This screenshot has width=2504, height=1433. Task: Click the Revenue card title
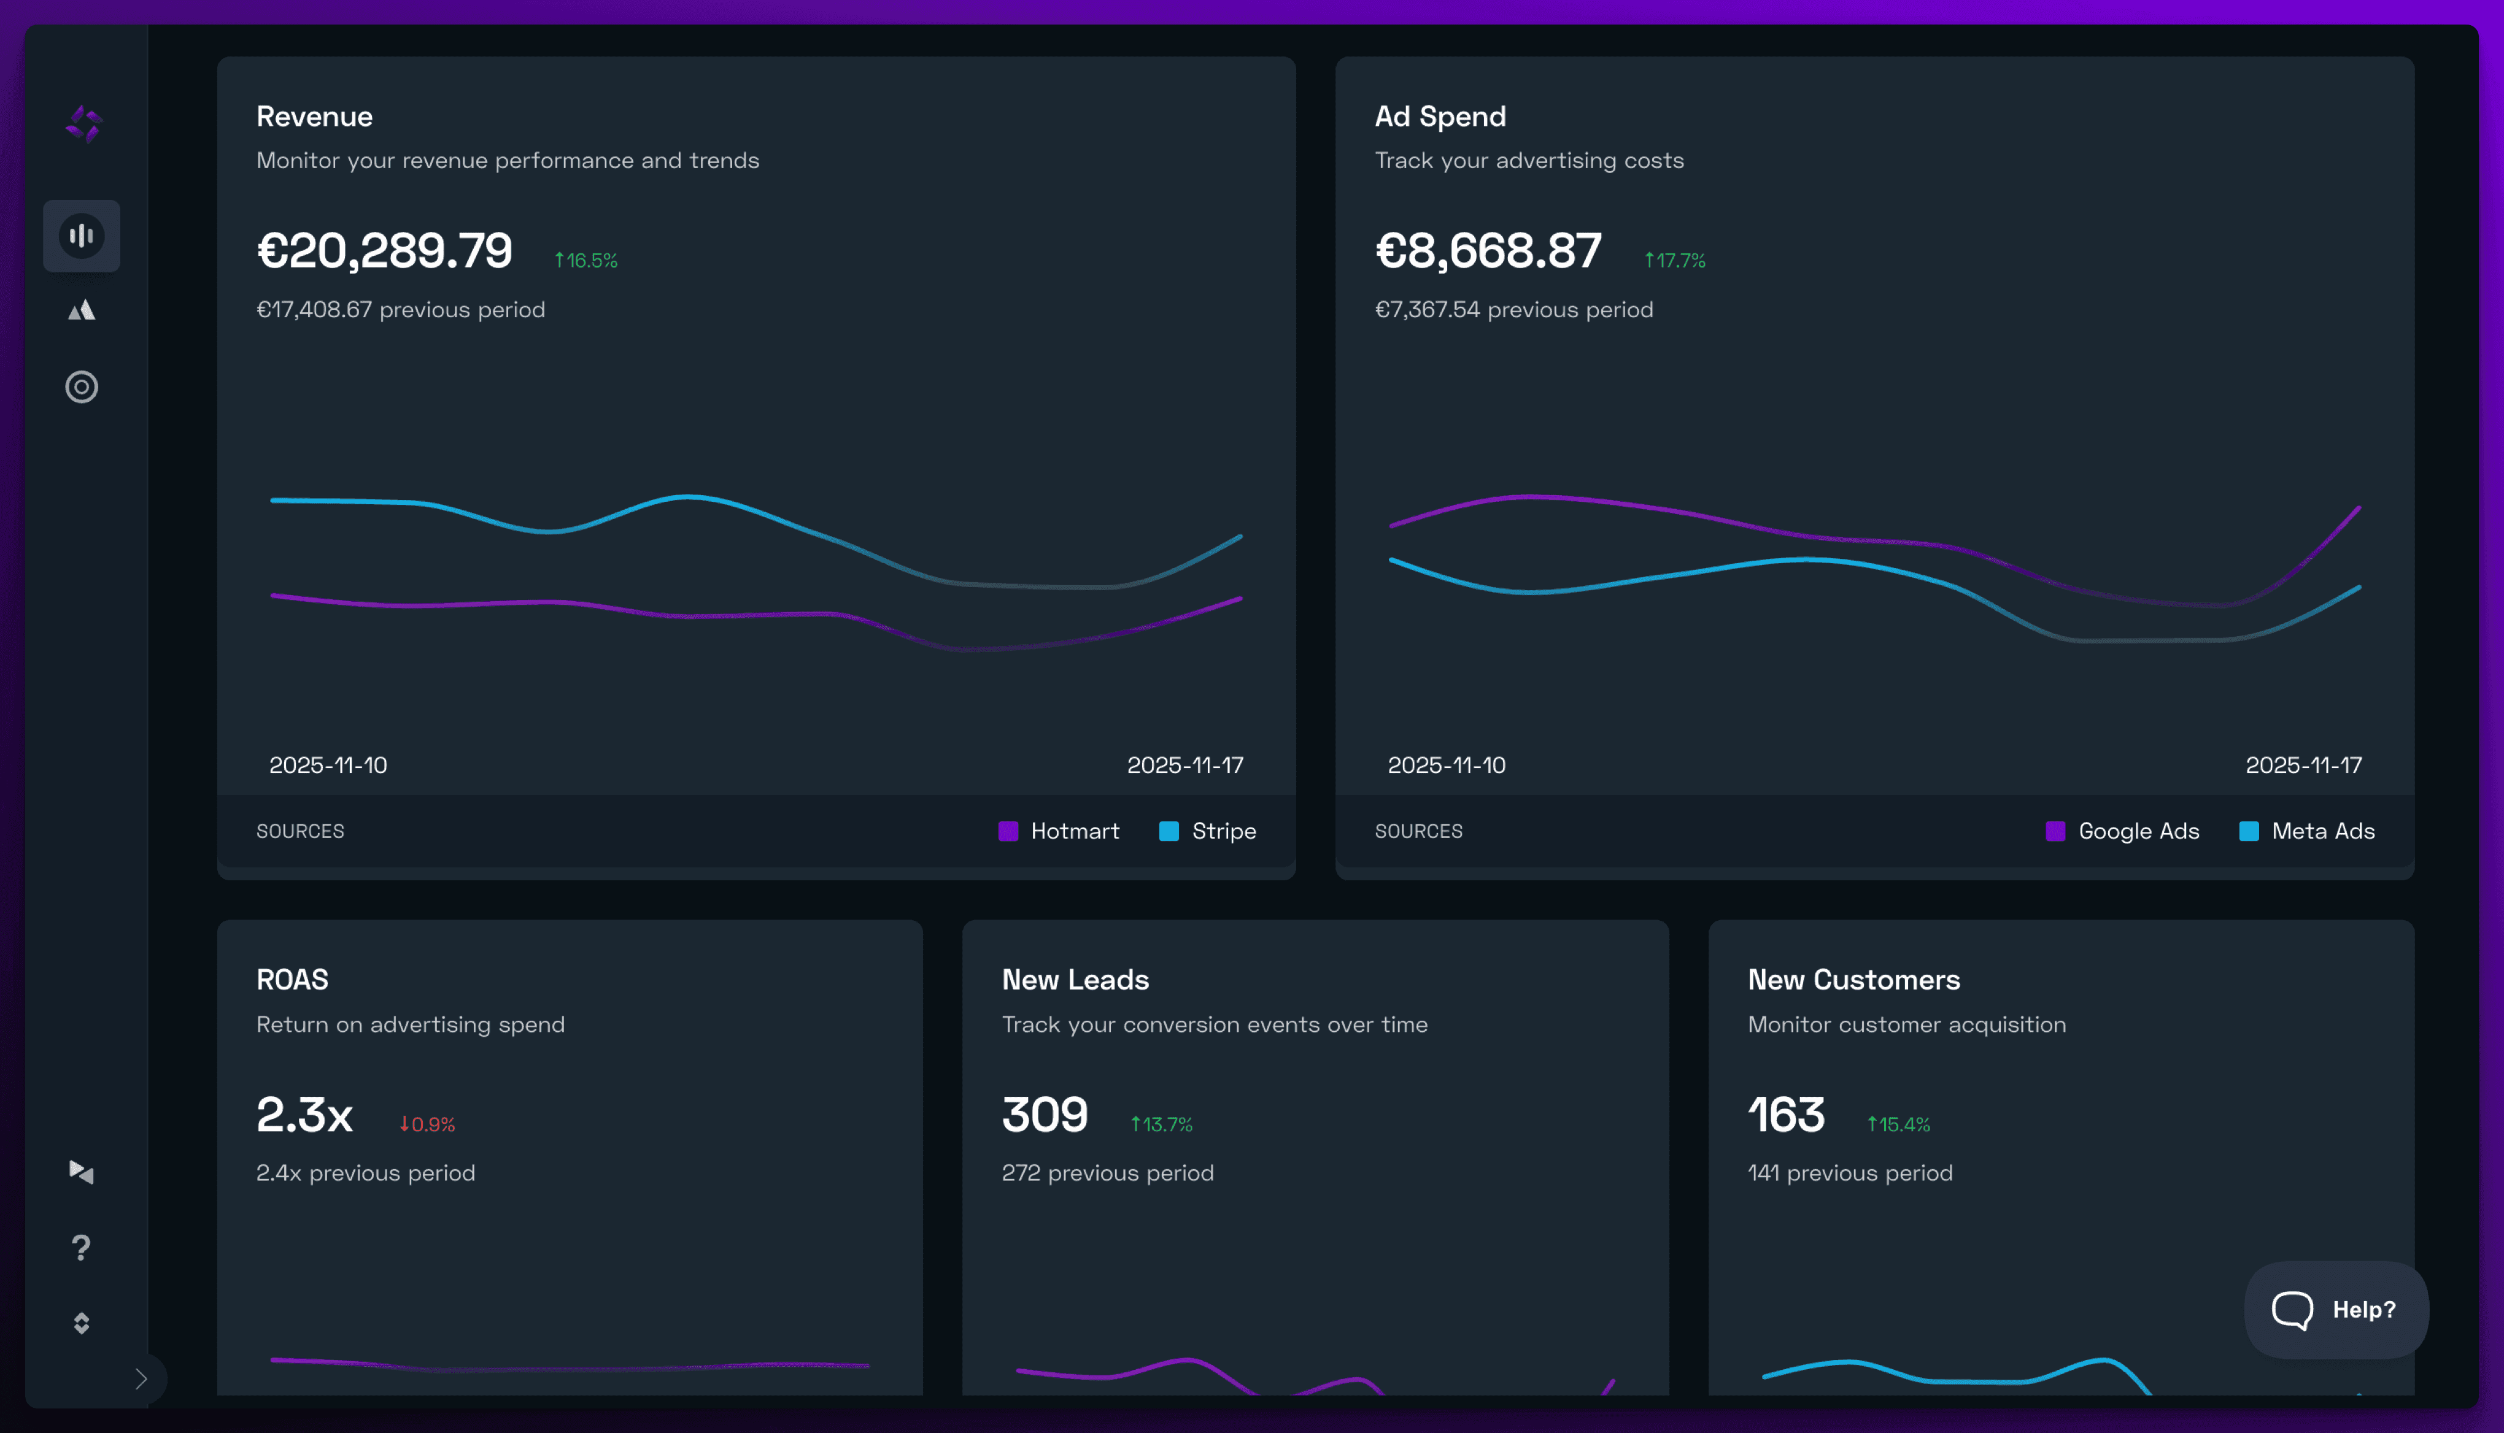coord(314,116)
